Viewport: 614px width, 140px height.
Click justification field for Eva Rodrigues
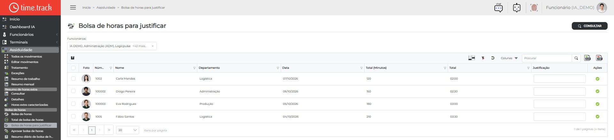point(560,104)
